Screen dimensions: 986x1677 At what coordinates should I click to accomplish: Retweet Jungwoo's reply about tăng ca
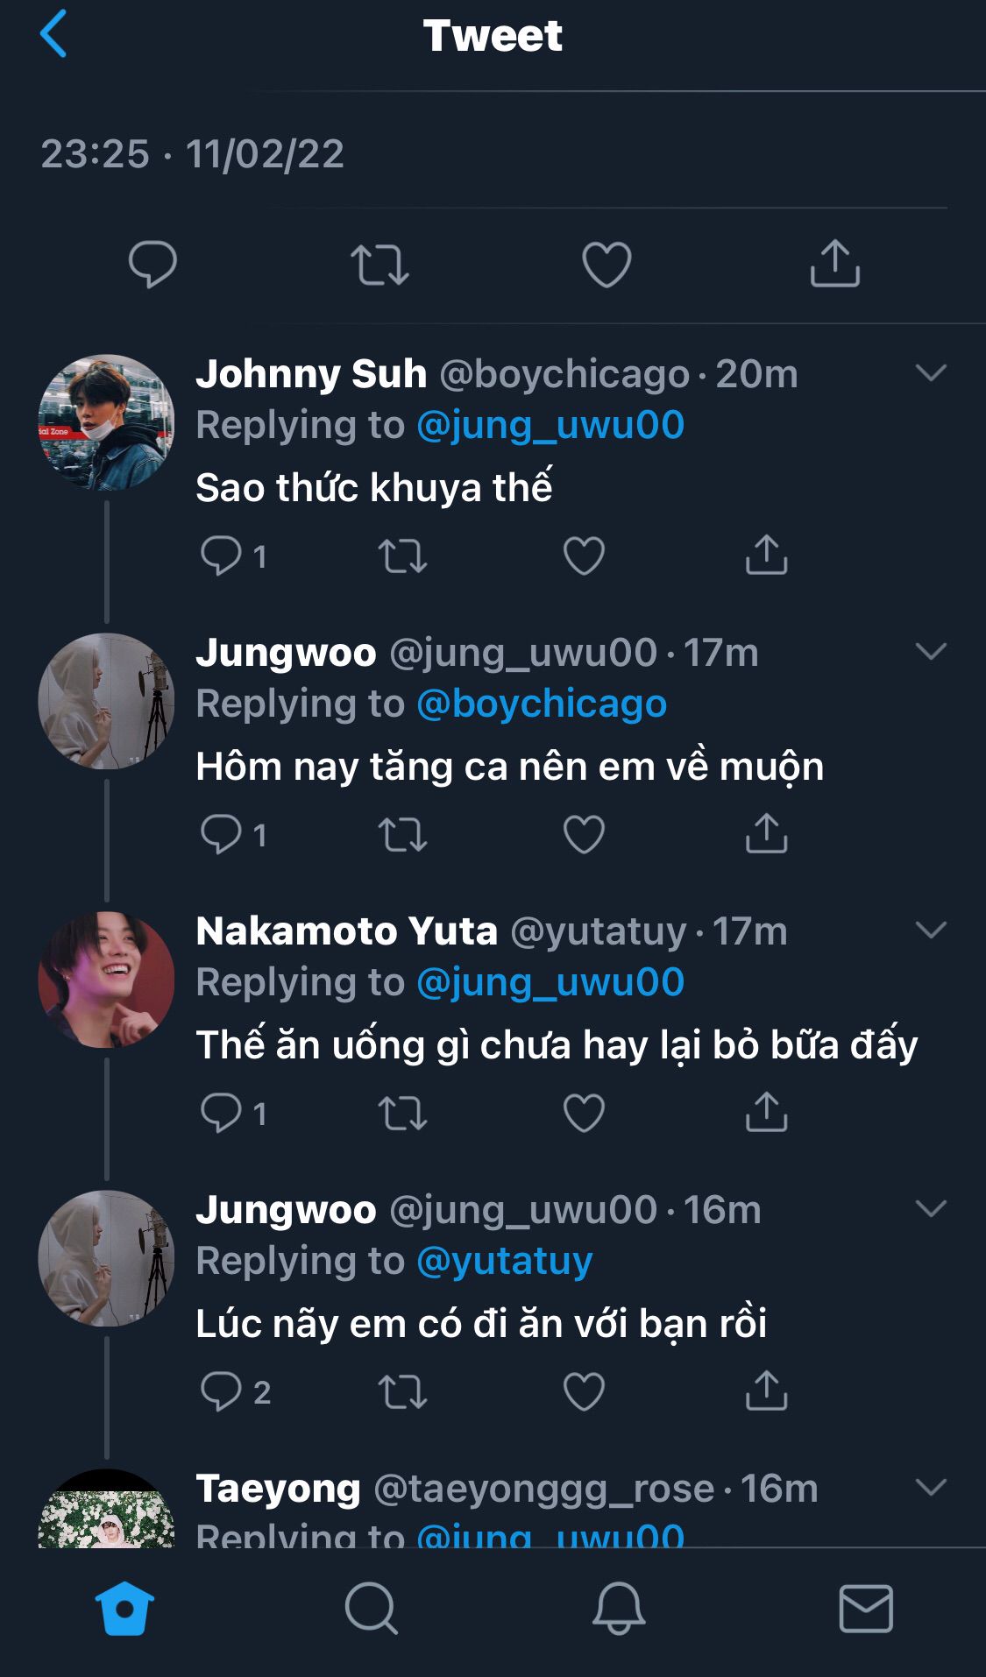(x=402, y=834)
